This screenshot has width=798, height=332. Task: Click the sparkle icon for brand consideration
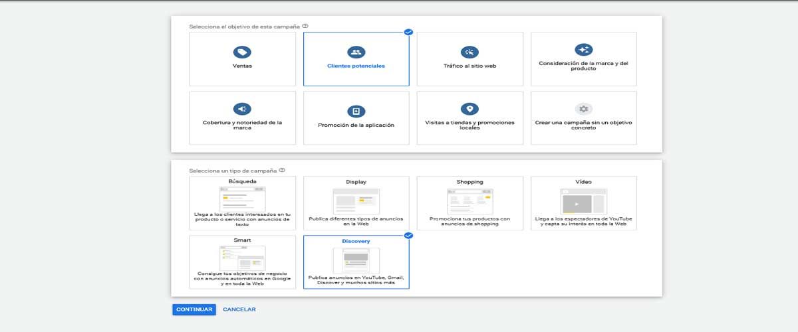(x=583, y=50)
